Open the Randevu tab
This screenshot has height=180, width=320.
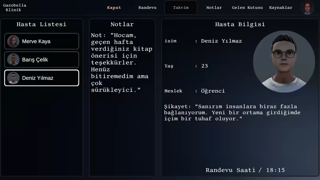147,8
